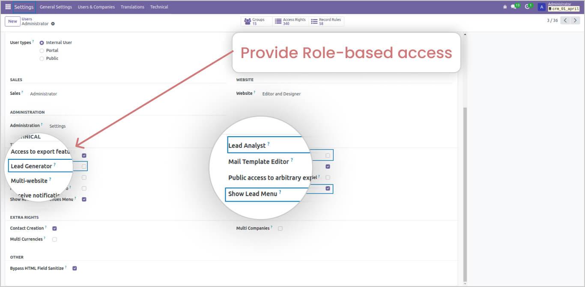Click the Users breadcrumb link
Image resolution: width=585 pixels, height=287 pixels.
point(26,19)
